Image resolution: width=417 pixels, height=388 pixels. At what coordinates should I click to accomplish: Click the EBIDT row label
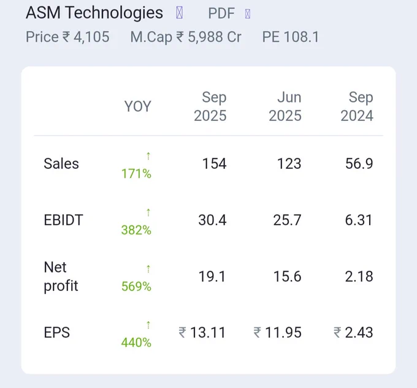pos(63,220)
